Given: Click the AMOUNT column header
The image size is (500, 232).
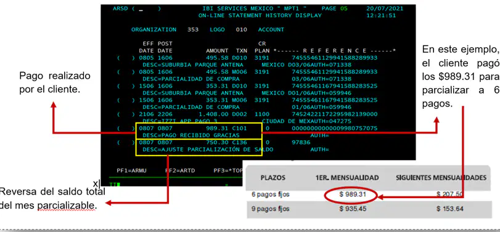Looking at the screenshot, I should [x=217, y=50].
